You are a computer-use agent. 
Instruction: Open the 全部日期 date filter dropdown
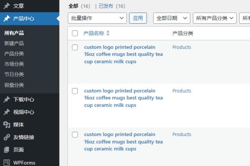172,18
